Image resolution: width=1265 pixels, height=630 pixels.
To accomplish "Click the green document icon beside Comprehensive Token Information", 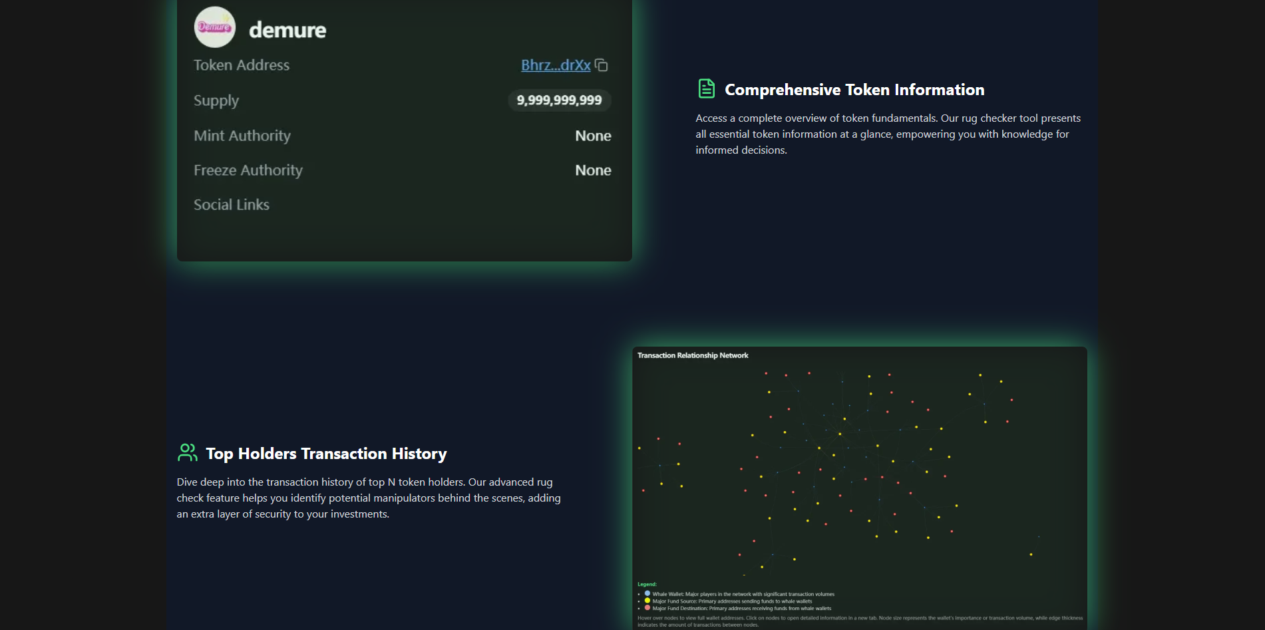I will tap(706, 88).
